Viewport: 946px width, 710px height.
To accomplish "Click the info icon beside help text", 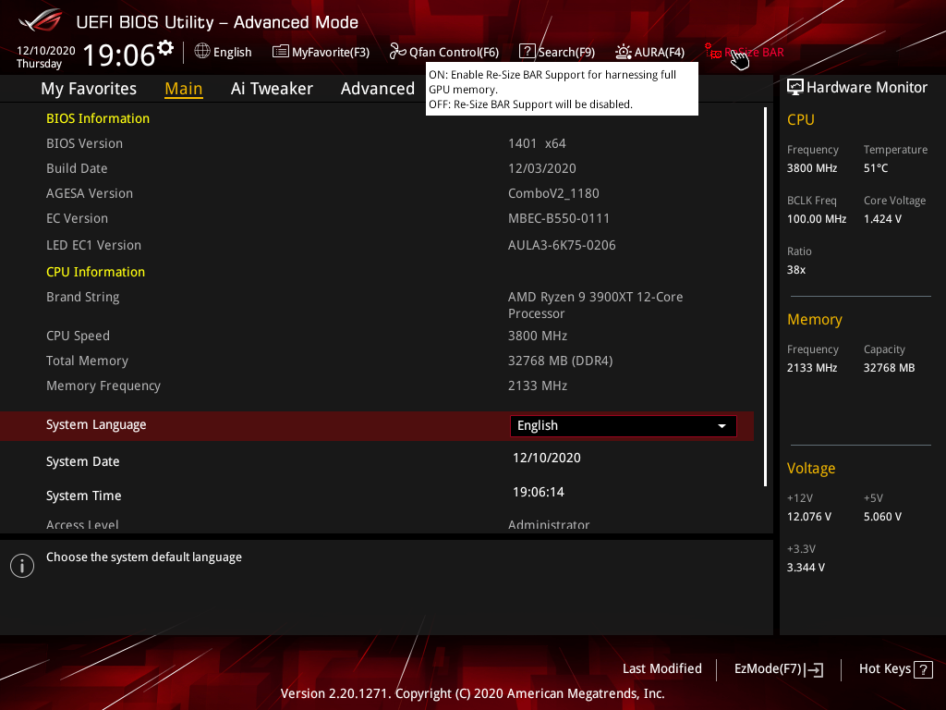I will (22, 566).
